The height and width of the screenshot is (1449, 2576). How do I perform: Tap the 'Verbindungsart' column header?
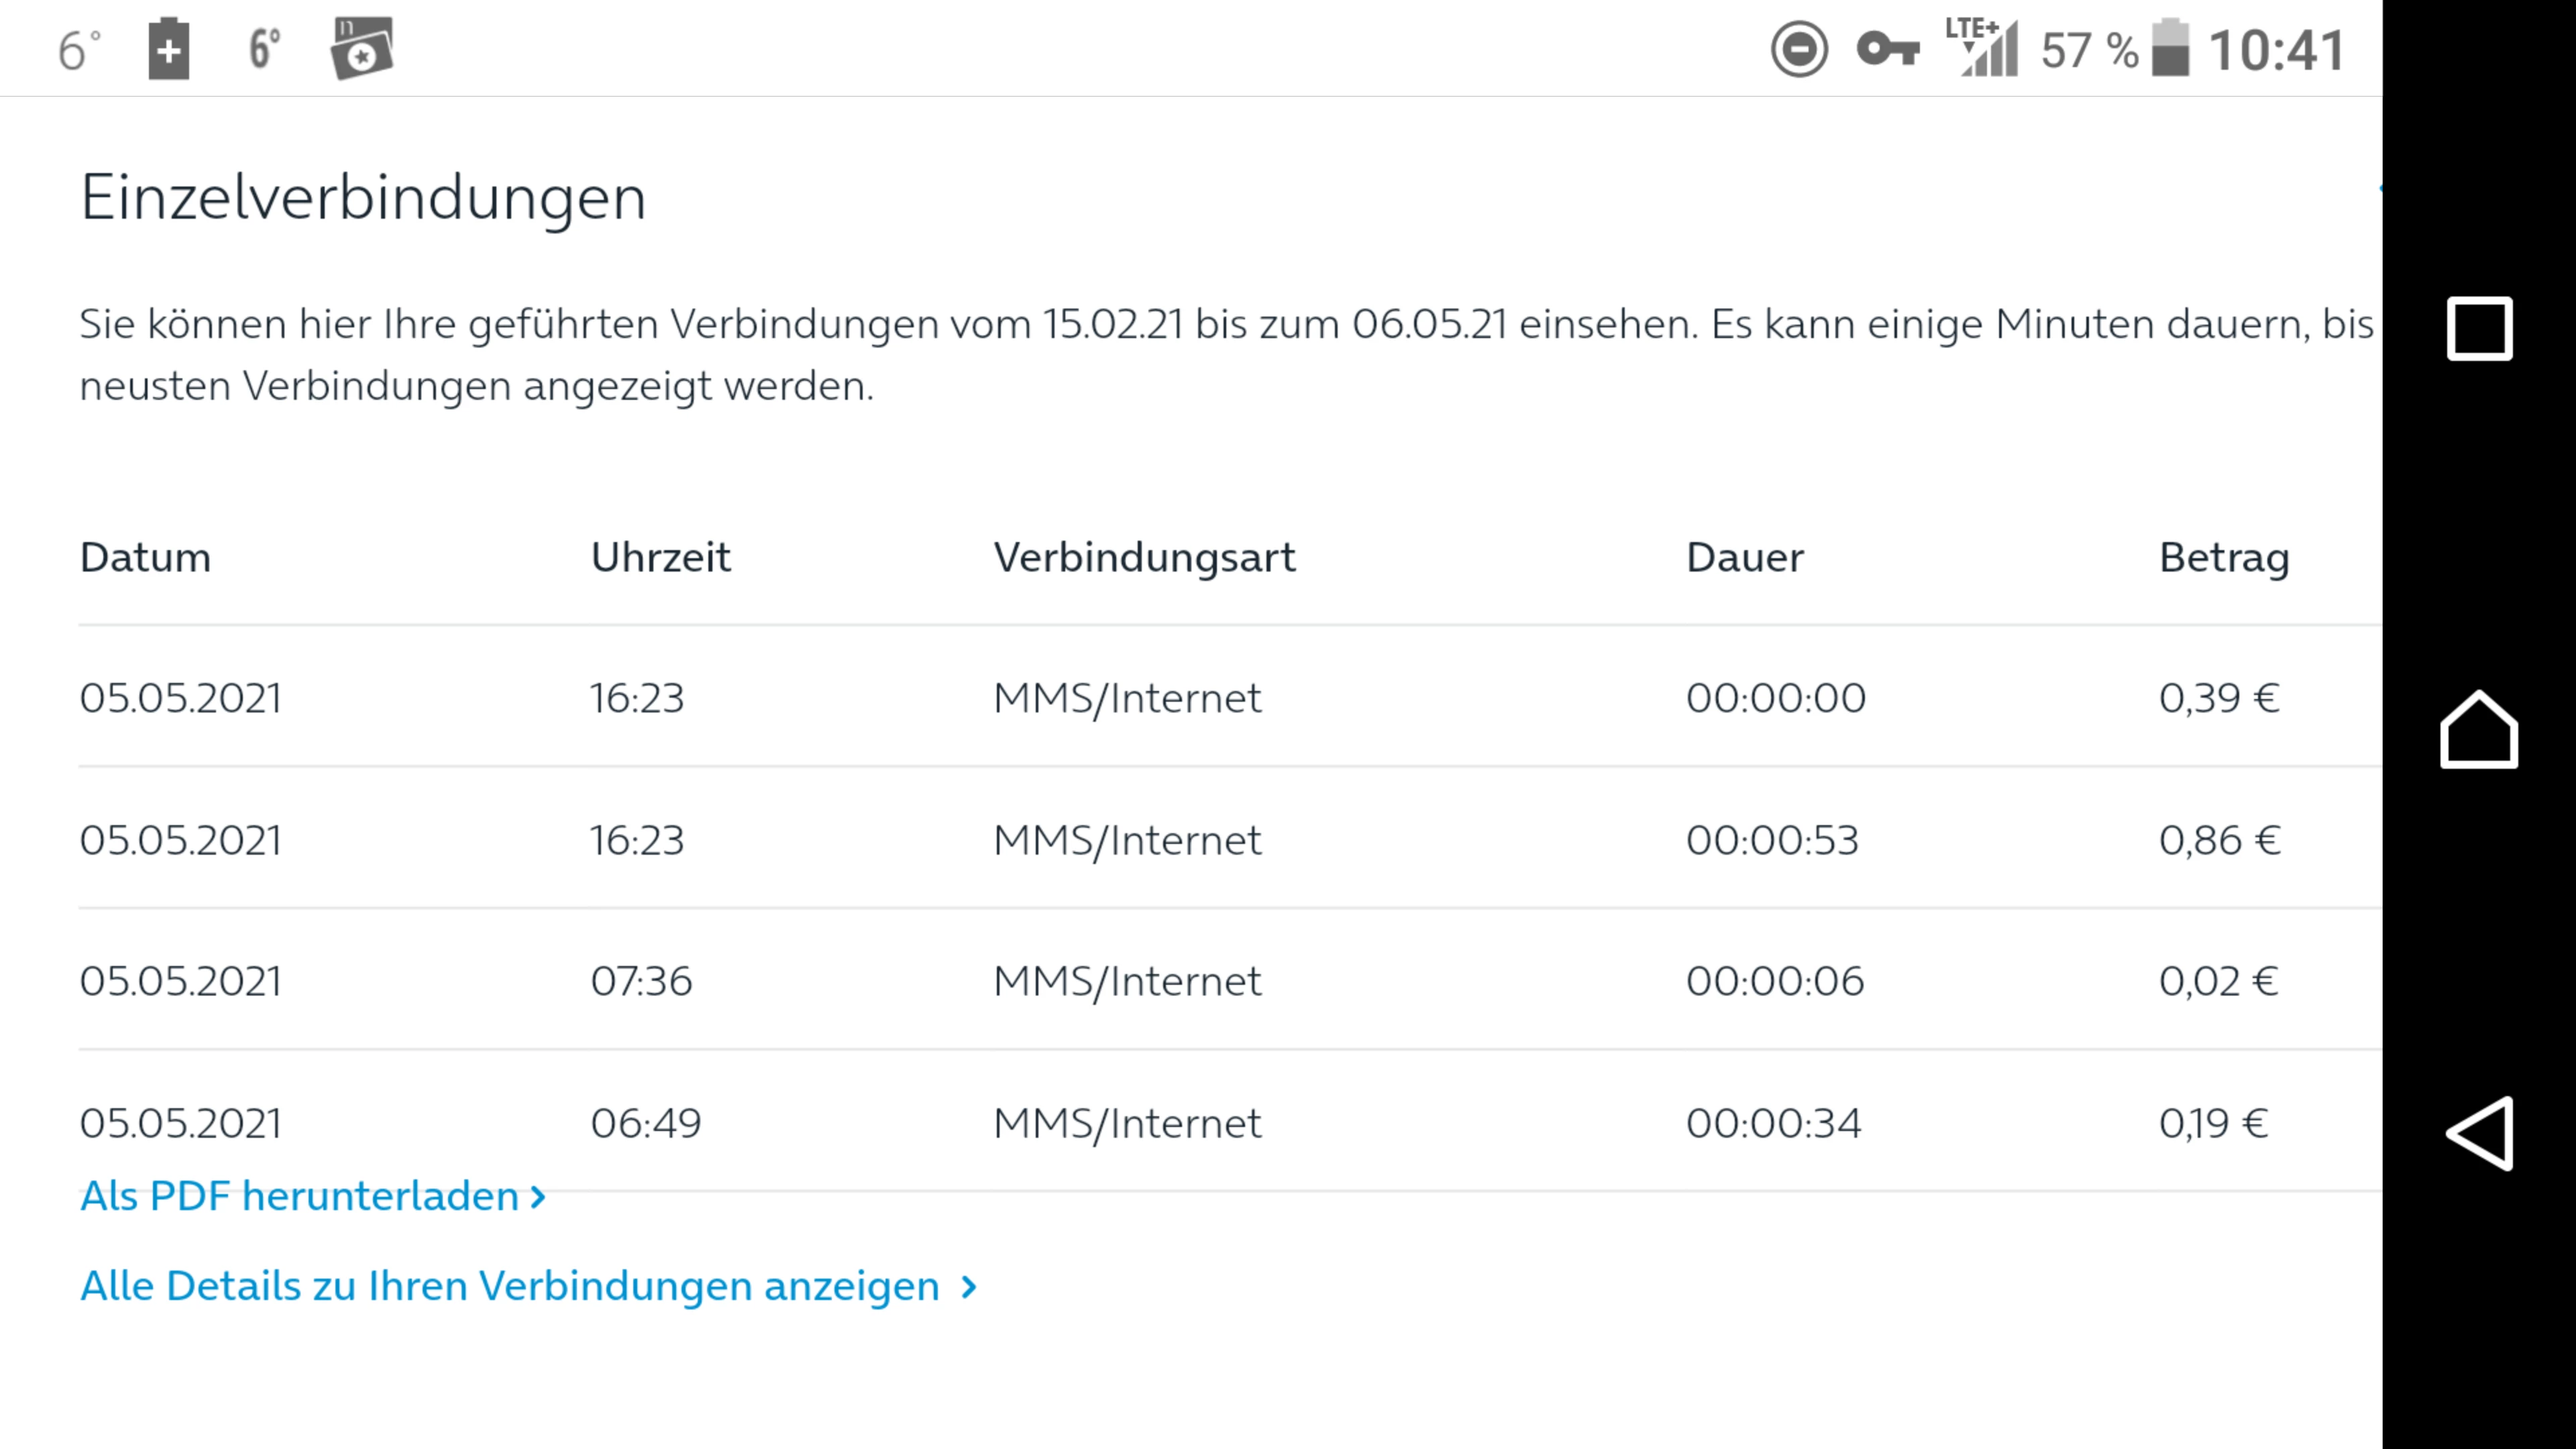pyautogui.click(x=1144, y=557)
